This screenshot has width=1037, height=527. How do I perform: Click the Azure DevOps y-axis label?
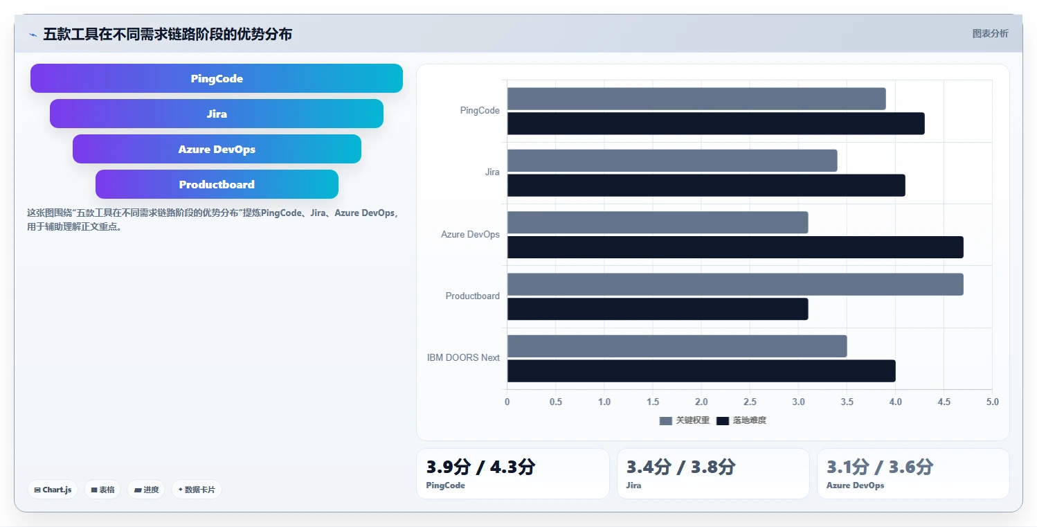pos(470,234)
